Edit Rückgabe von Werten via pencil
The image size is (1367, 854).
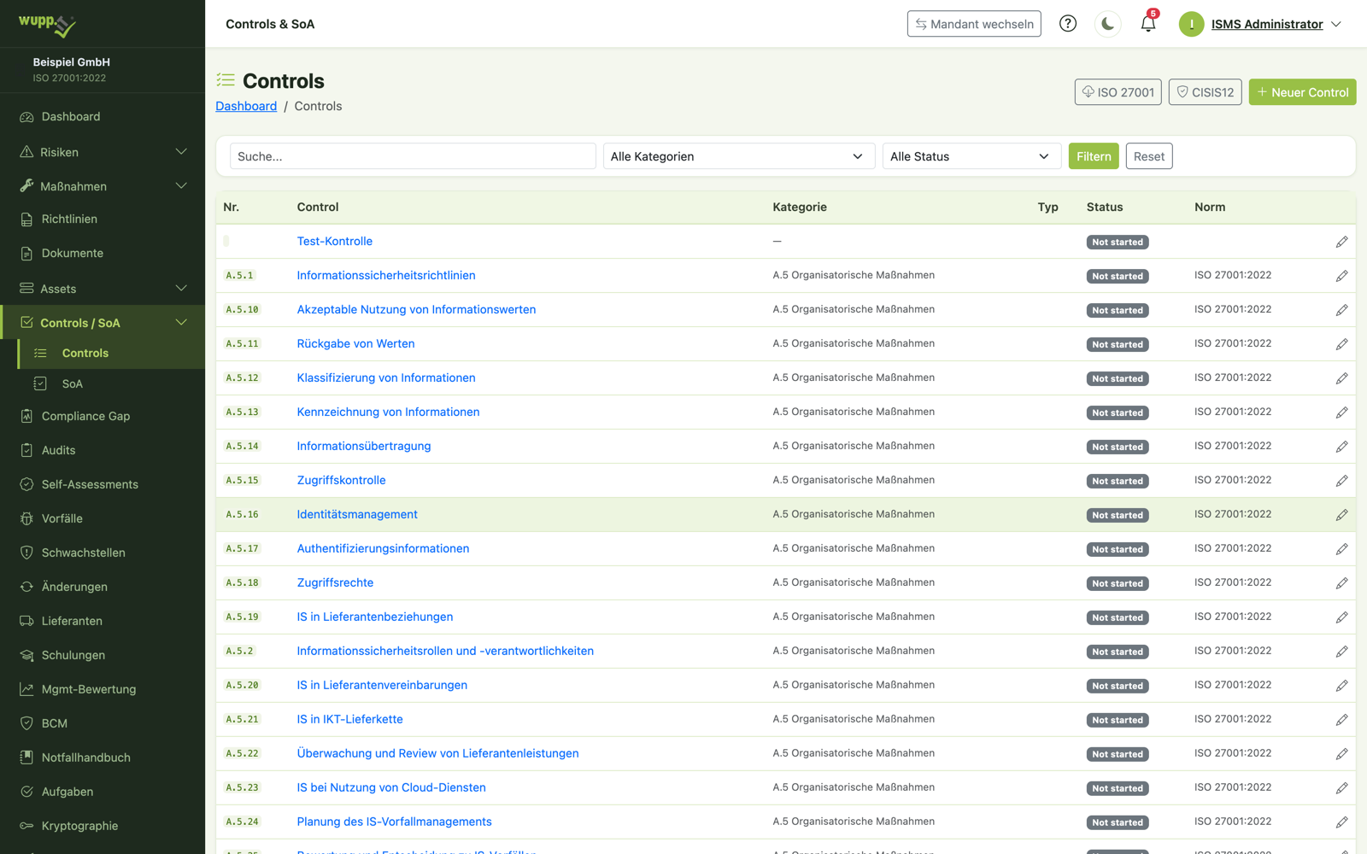[x=1341, y=344]
